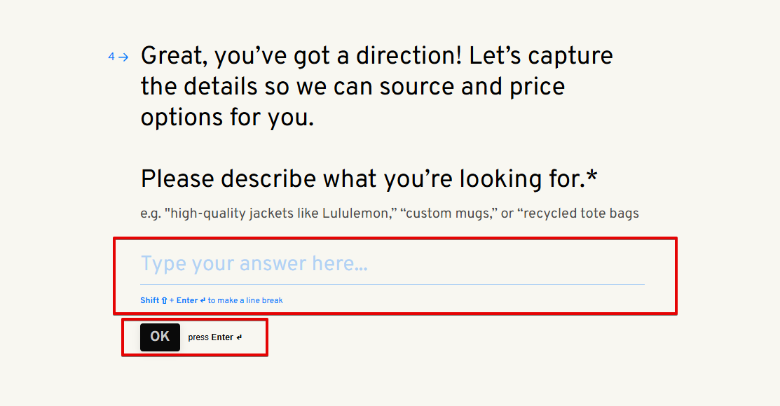Click bold "Enter" beside the OK button
Screen dimensions: 780x406
coord(222,337)
